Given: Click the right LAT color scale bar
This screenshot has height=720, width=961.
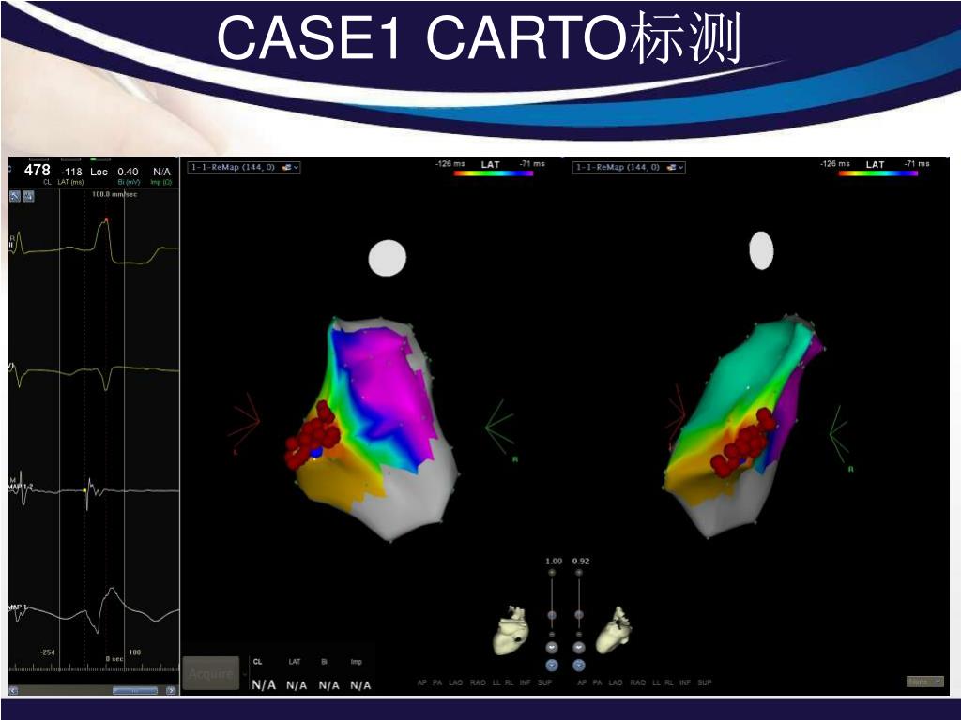Looking at the screenshot, I should point(878,173).
